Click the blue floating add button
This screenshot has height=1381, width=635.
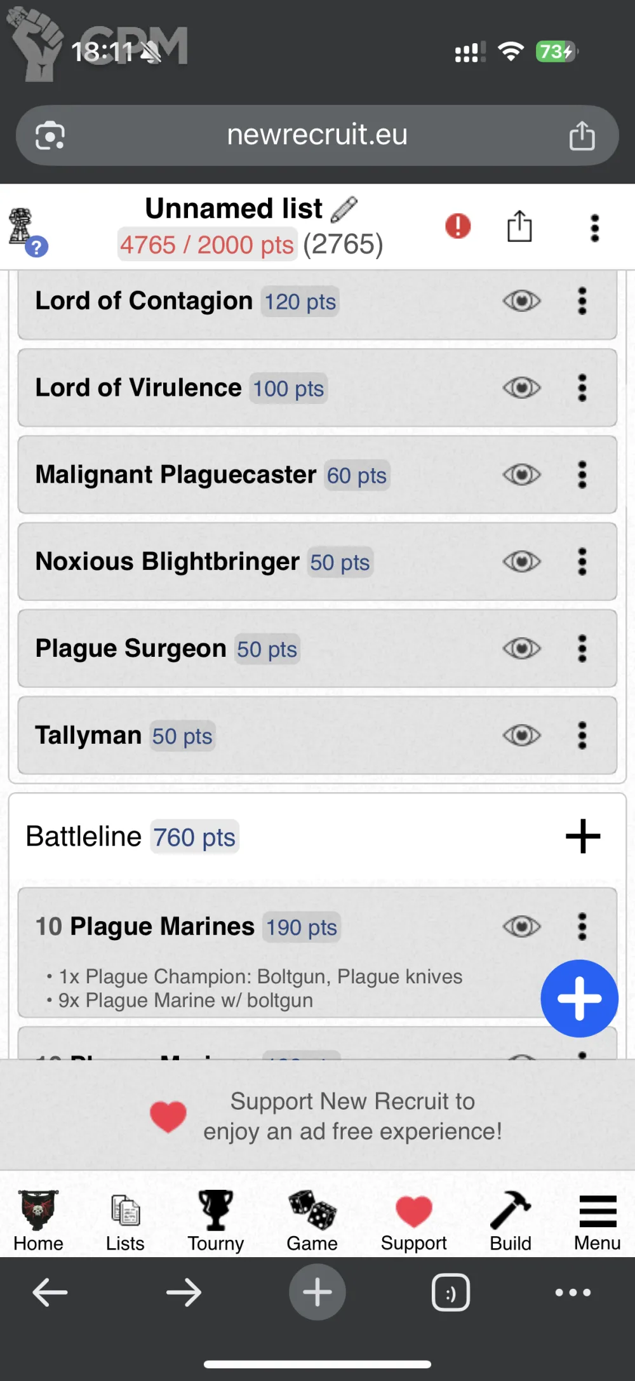point(579,999)
